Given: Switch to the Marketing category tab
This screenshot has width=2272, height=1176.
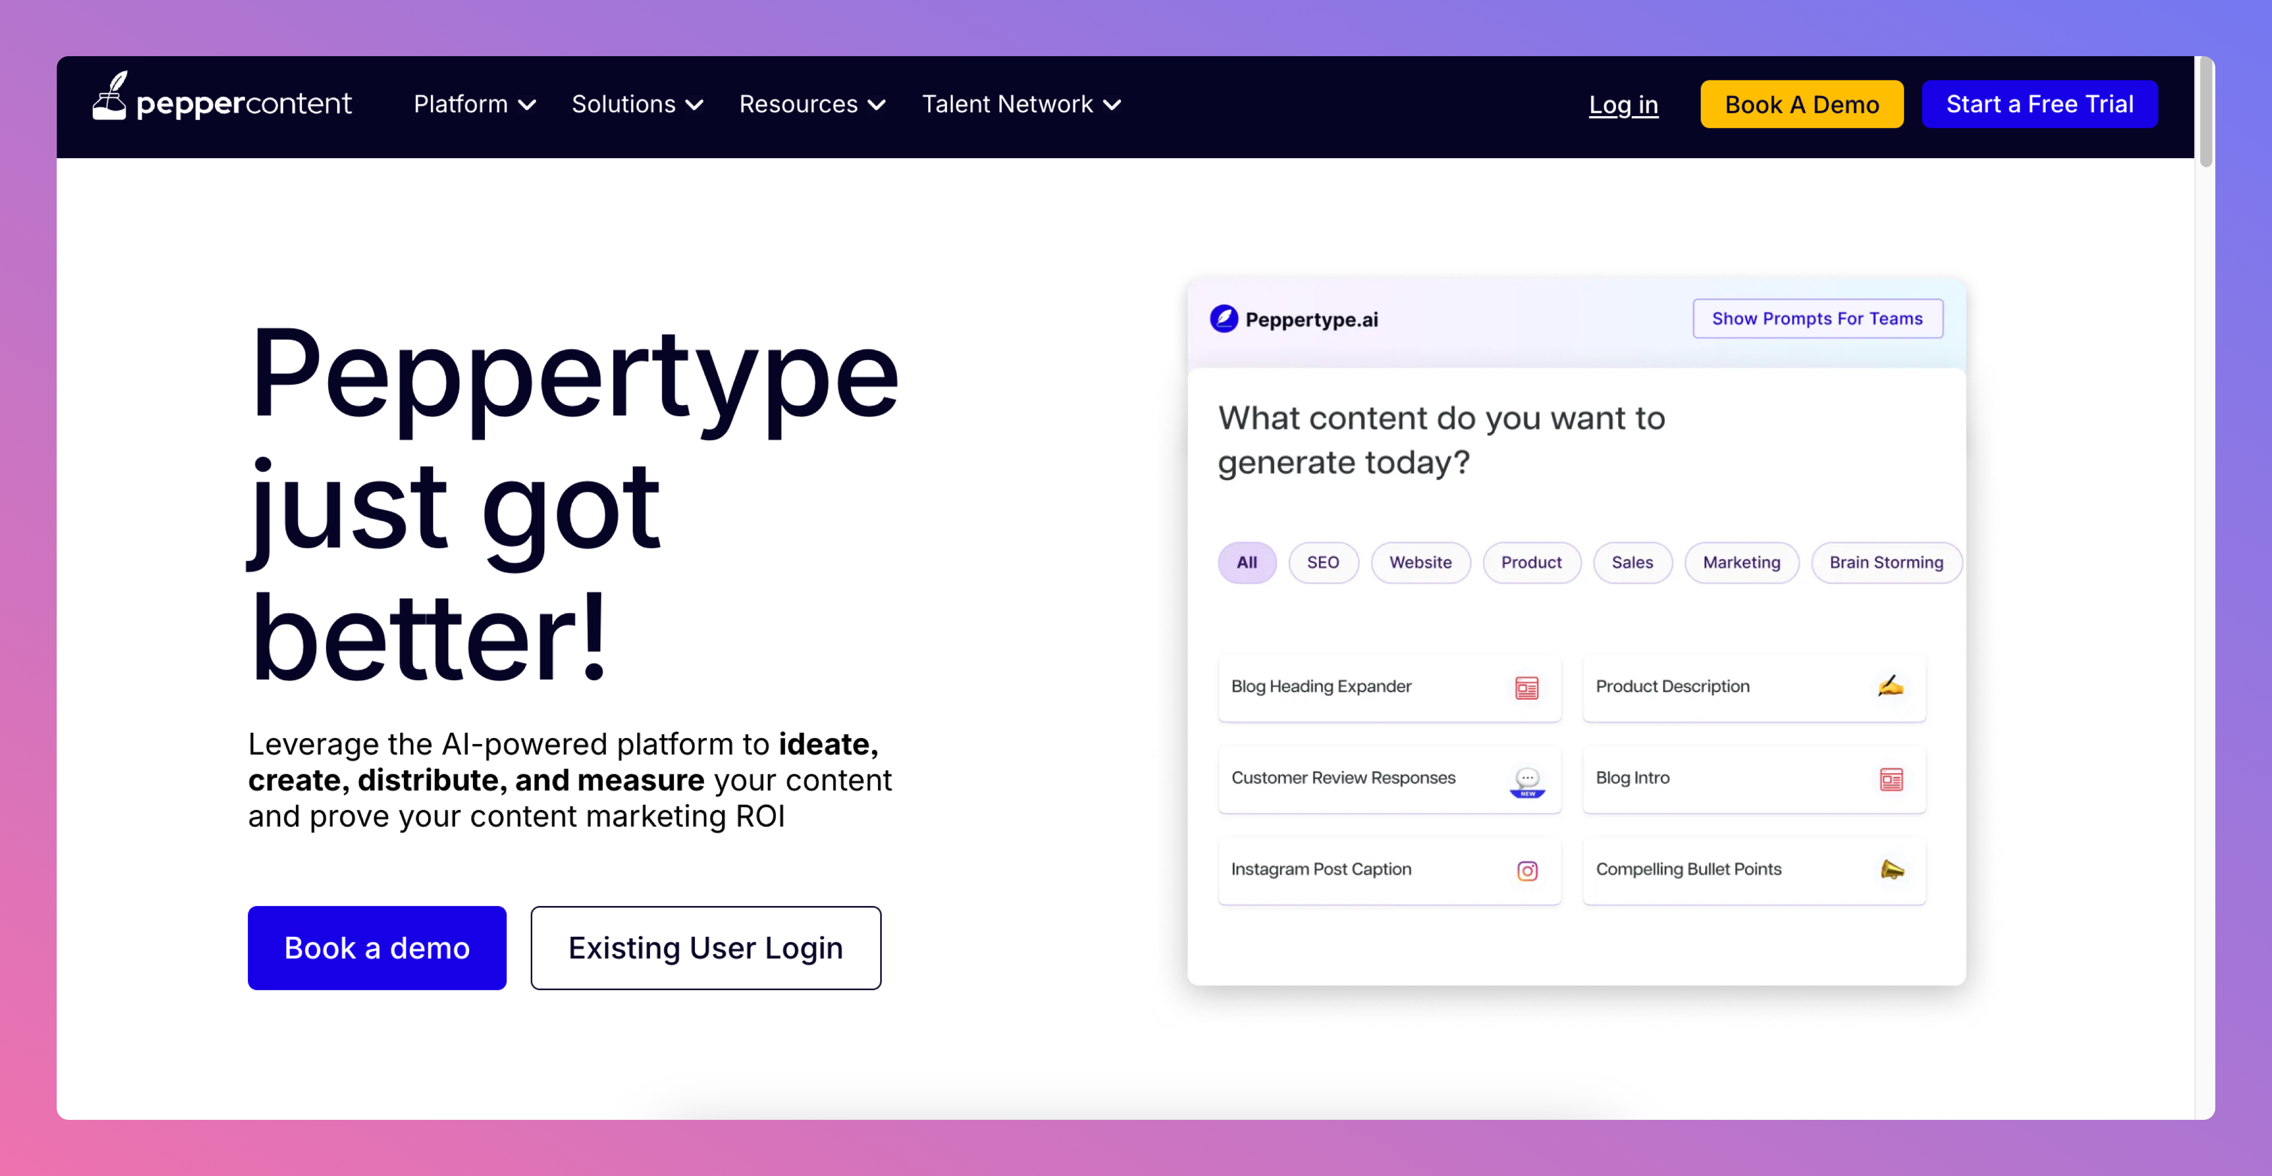Looking at the screenshot, I should (1741, 562).
